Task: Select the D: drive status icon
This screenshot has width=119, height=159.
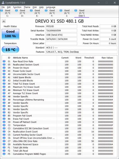Action: 16,10
